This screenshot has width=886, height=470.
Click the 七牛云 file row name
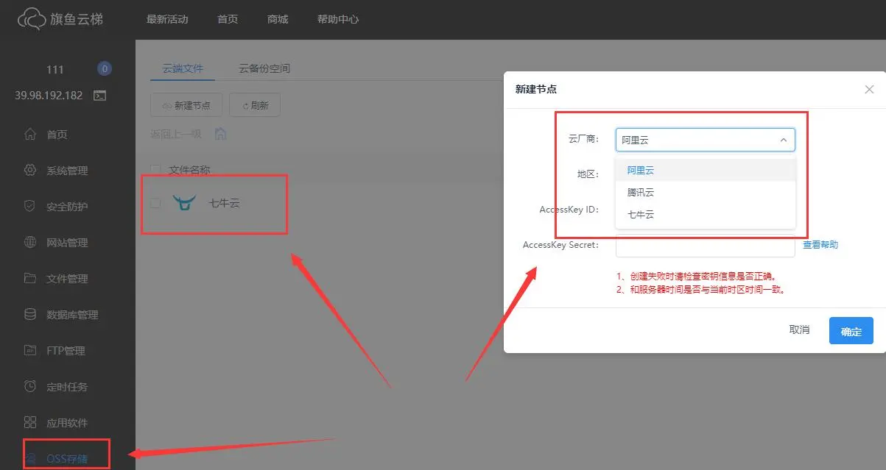click(x=225, y=203)
